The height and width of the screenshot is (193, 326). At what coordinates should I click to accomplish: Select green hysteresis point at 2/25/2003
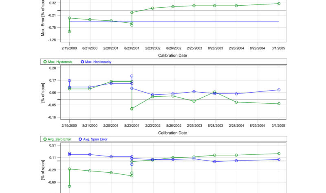tap(194, 101)
